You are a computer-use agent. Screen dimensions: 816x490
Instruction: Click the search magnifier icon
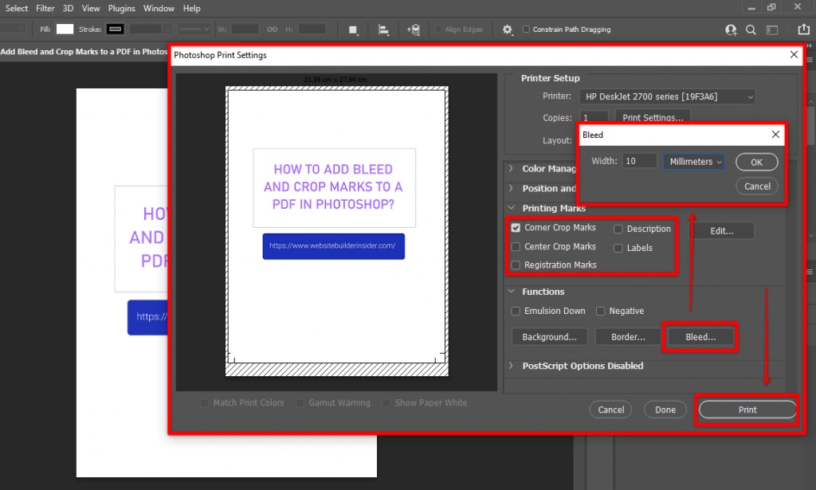coord(751,29)
